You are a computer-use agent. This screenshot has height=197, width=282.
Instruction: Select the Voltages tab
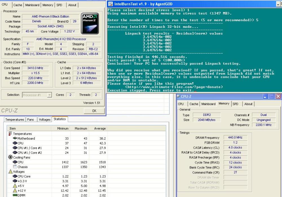pos(45,120)
